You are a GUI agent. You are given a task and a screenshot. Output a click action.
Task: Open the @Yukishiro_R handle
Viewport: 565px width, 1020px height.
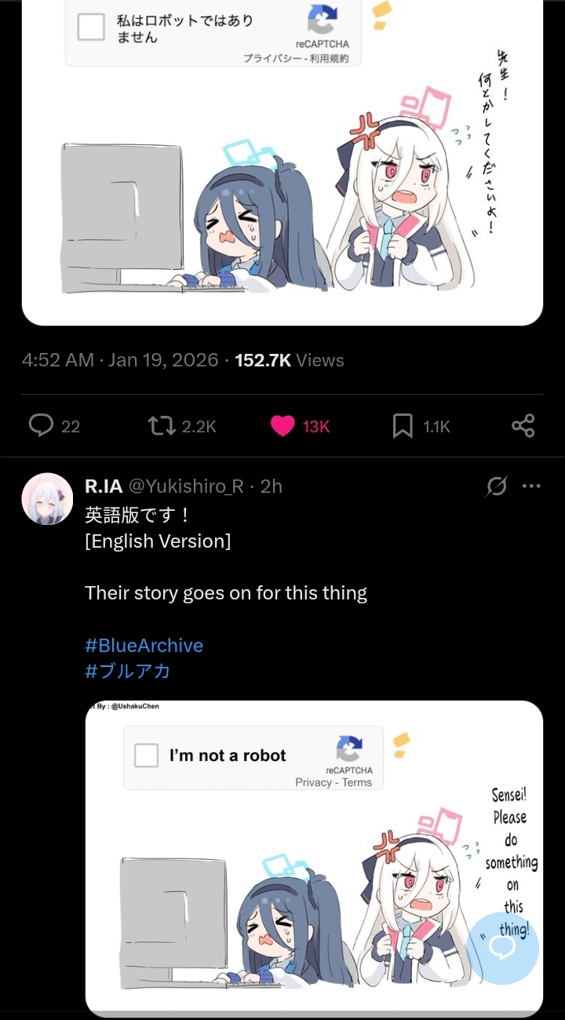click(x=186, y=486)
